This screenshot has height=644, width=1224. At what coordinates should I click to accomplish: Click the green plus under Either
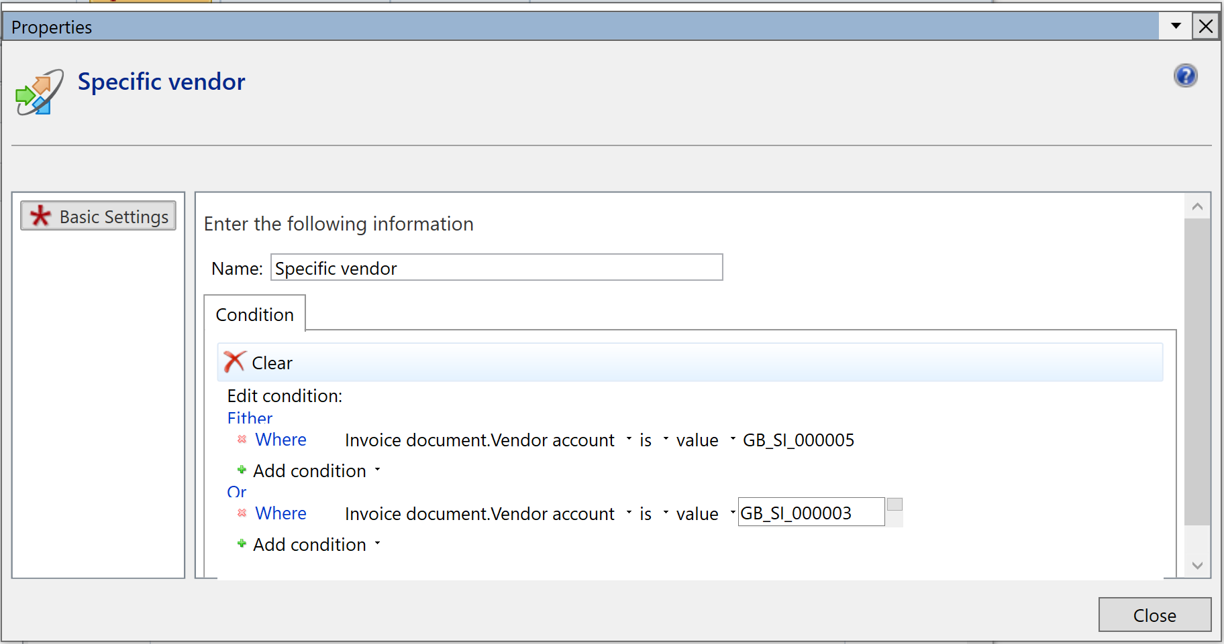tap(242, 470)
